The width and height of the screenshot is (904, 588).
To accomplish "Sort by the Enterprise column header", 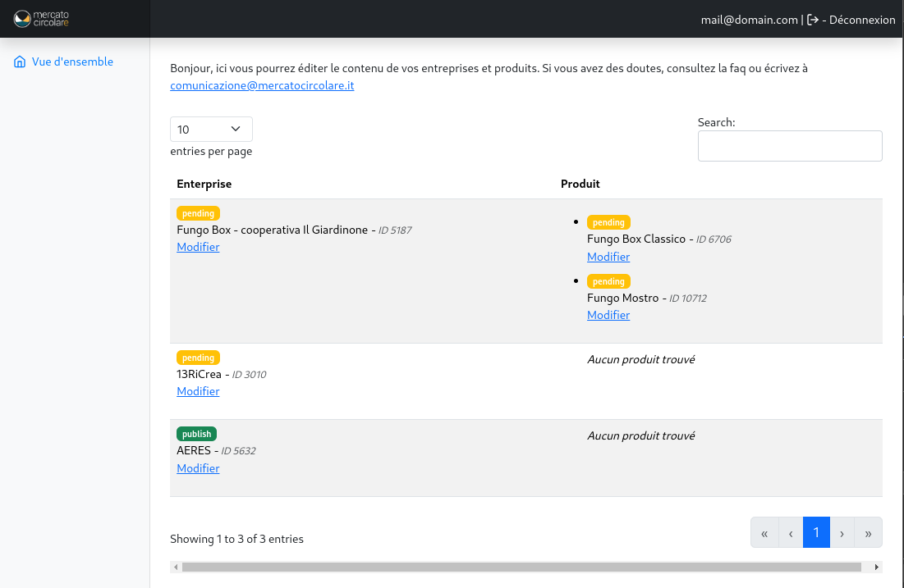I will click(x=204, y=184).
